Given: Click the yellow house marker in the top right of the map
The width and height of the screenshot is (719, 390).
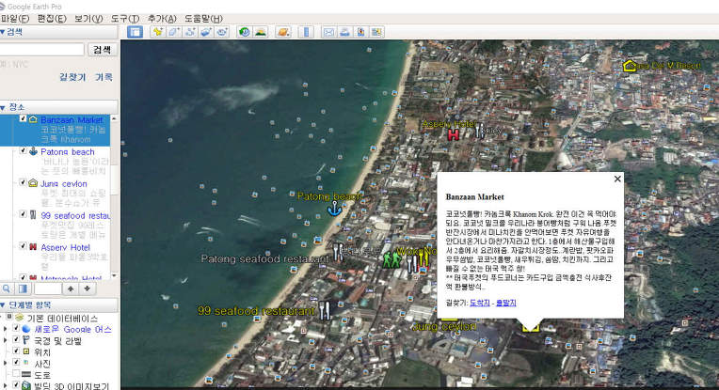Looking at the screenshot, I should [629, 66].
